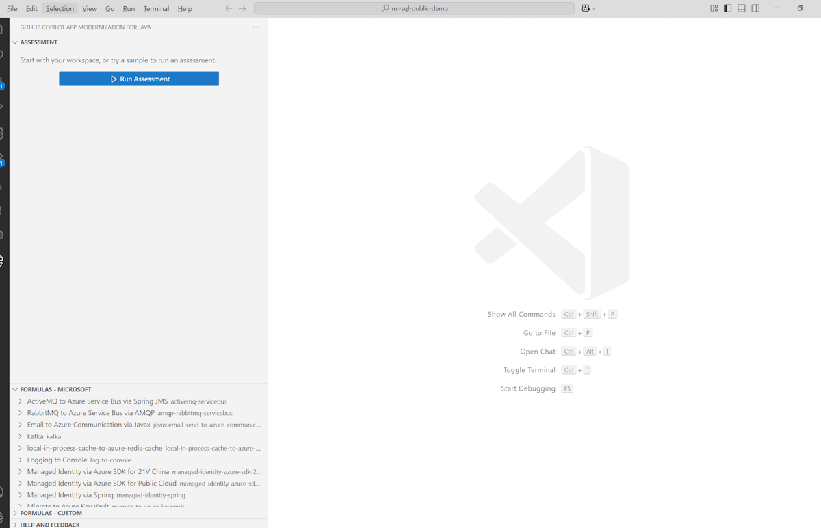The width and height of the screenshot is (821, 528).
Task: Expand the kafka formula chevron
Action: click(x=21, y=436)
